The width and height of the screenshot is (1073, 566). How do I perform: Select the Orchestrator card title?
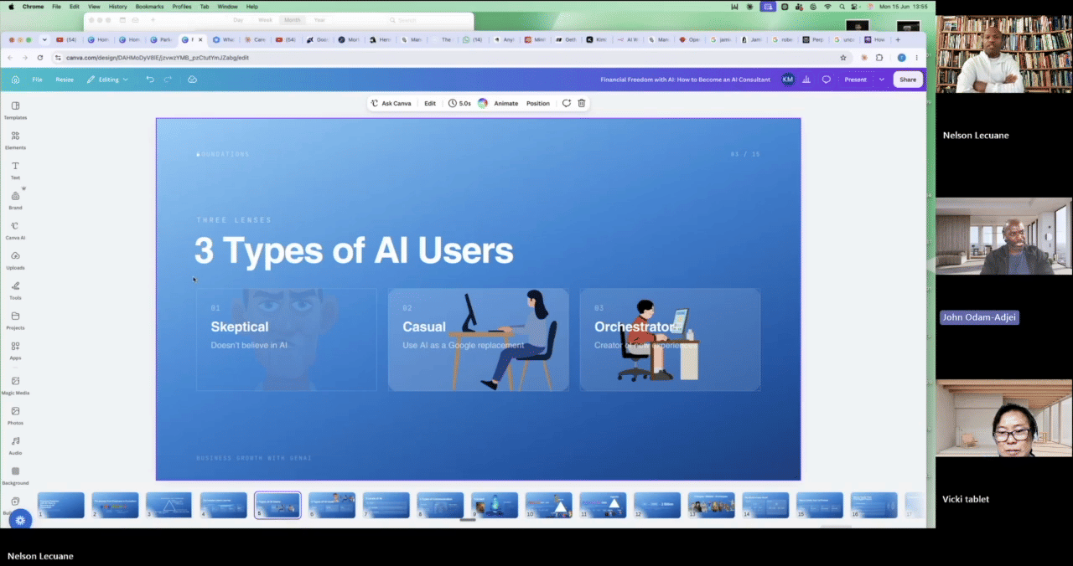(x=635, y=327)
